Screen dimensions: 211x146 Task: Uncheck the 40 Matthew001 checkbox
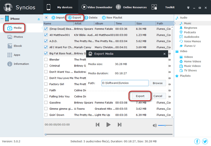(46, 35)
